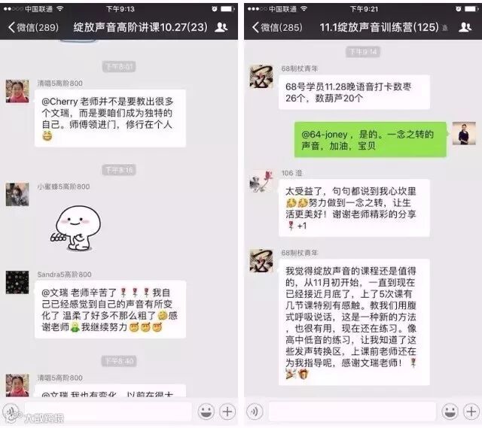The width and height of the screenshot is (482, 428).
Task: Open emoji picker in left chat
Action: [x=206, y=411]
